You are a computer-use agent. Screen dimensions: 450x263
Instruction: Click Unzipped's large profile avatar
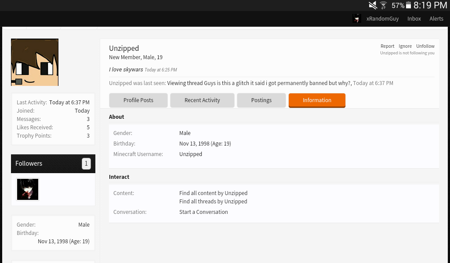(35, 62)
